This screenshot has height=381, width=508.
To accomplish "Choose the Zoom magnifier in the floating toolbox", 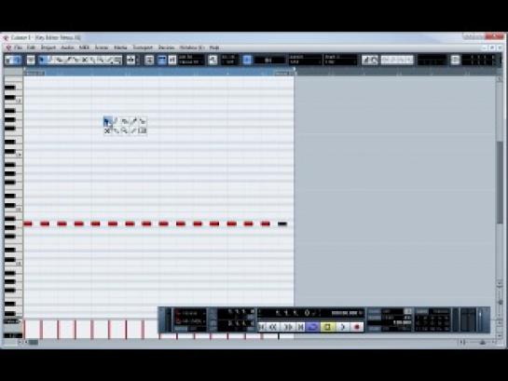I will point(124,130).
